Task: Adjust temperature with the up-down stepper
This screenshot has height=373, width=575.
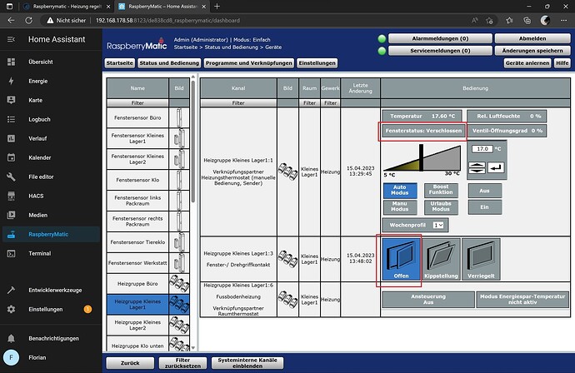Action: 477,167
